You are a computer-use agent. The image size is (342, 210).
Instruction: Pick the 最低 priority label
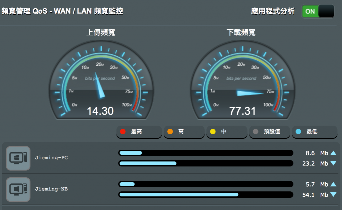point(312,131)
